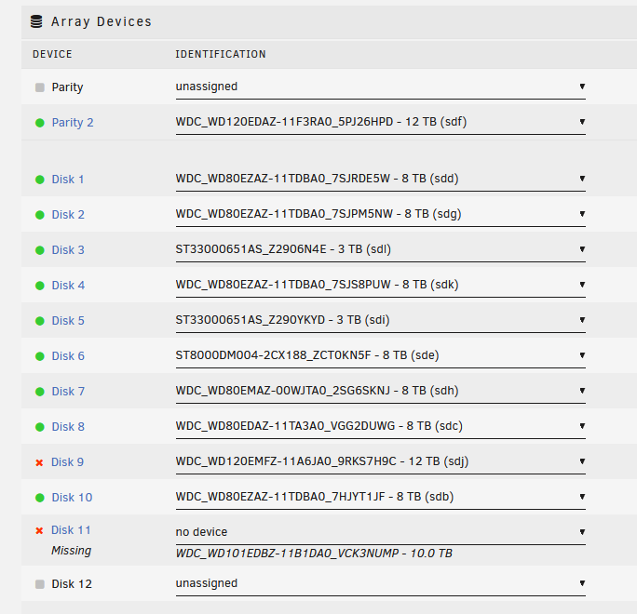This screenshot has height=614, width=637.
Task: Click the green status dot for Disk 3
Action: [x=40, y=250]
